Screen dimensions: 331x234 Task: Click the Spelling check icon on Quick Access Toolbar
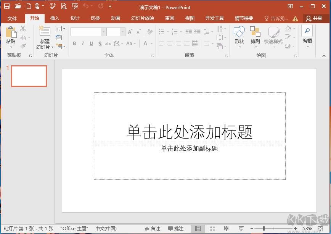click(x=52, y=6)
